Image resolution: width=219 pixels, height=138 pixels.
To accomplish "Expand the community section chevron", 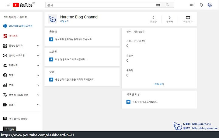I will [38, 66].
